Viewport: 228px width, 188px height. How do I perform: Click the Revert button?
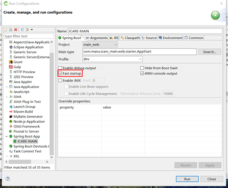pyautogui.click(x=186, y=165)
